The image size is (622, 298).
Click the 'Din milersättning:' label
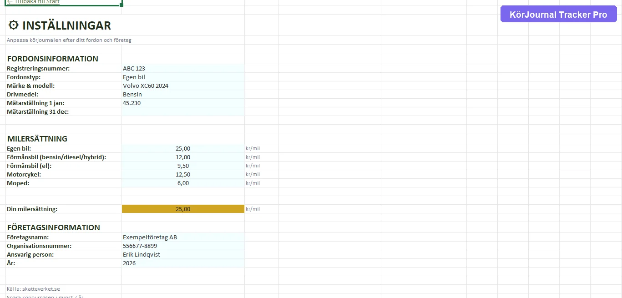tap(32, 209)
